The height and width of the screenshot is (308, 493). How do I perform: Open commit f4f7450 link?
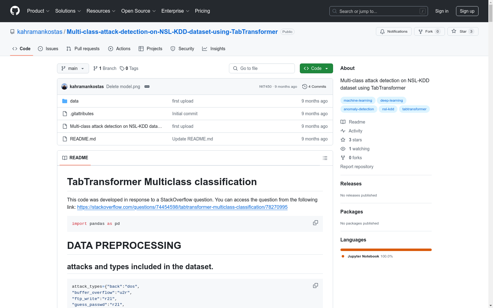point(265,87)
